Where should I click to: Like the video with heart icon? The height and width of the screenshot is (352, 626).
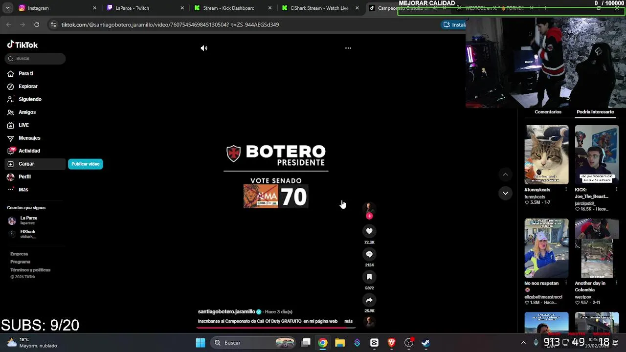(369, 231)
